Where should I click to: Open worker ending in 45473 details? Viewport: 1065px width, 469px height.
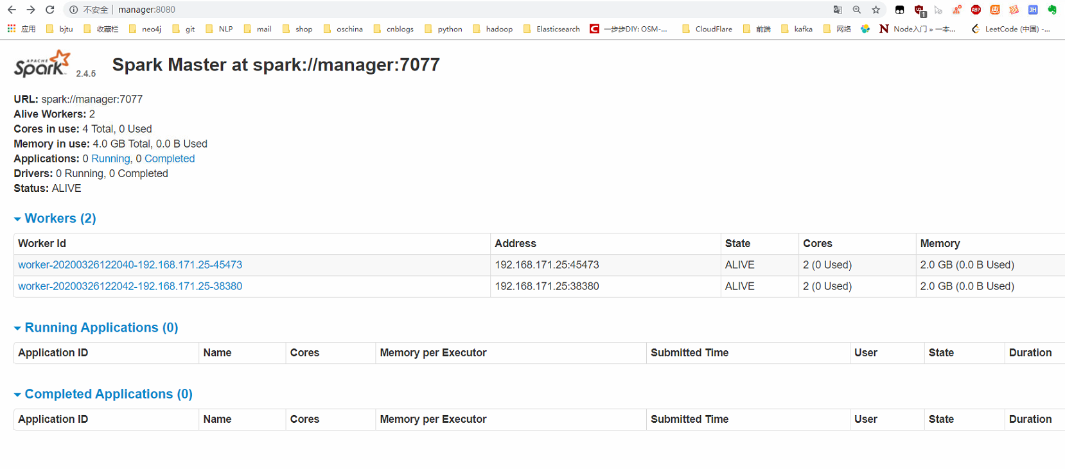click(x=130, y=265)
